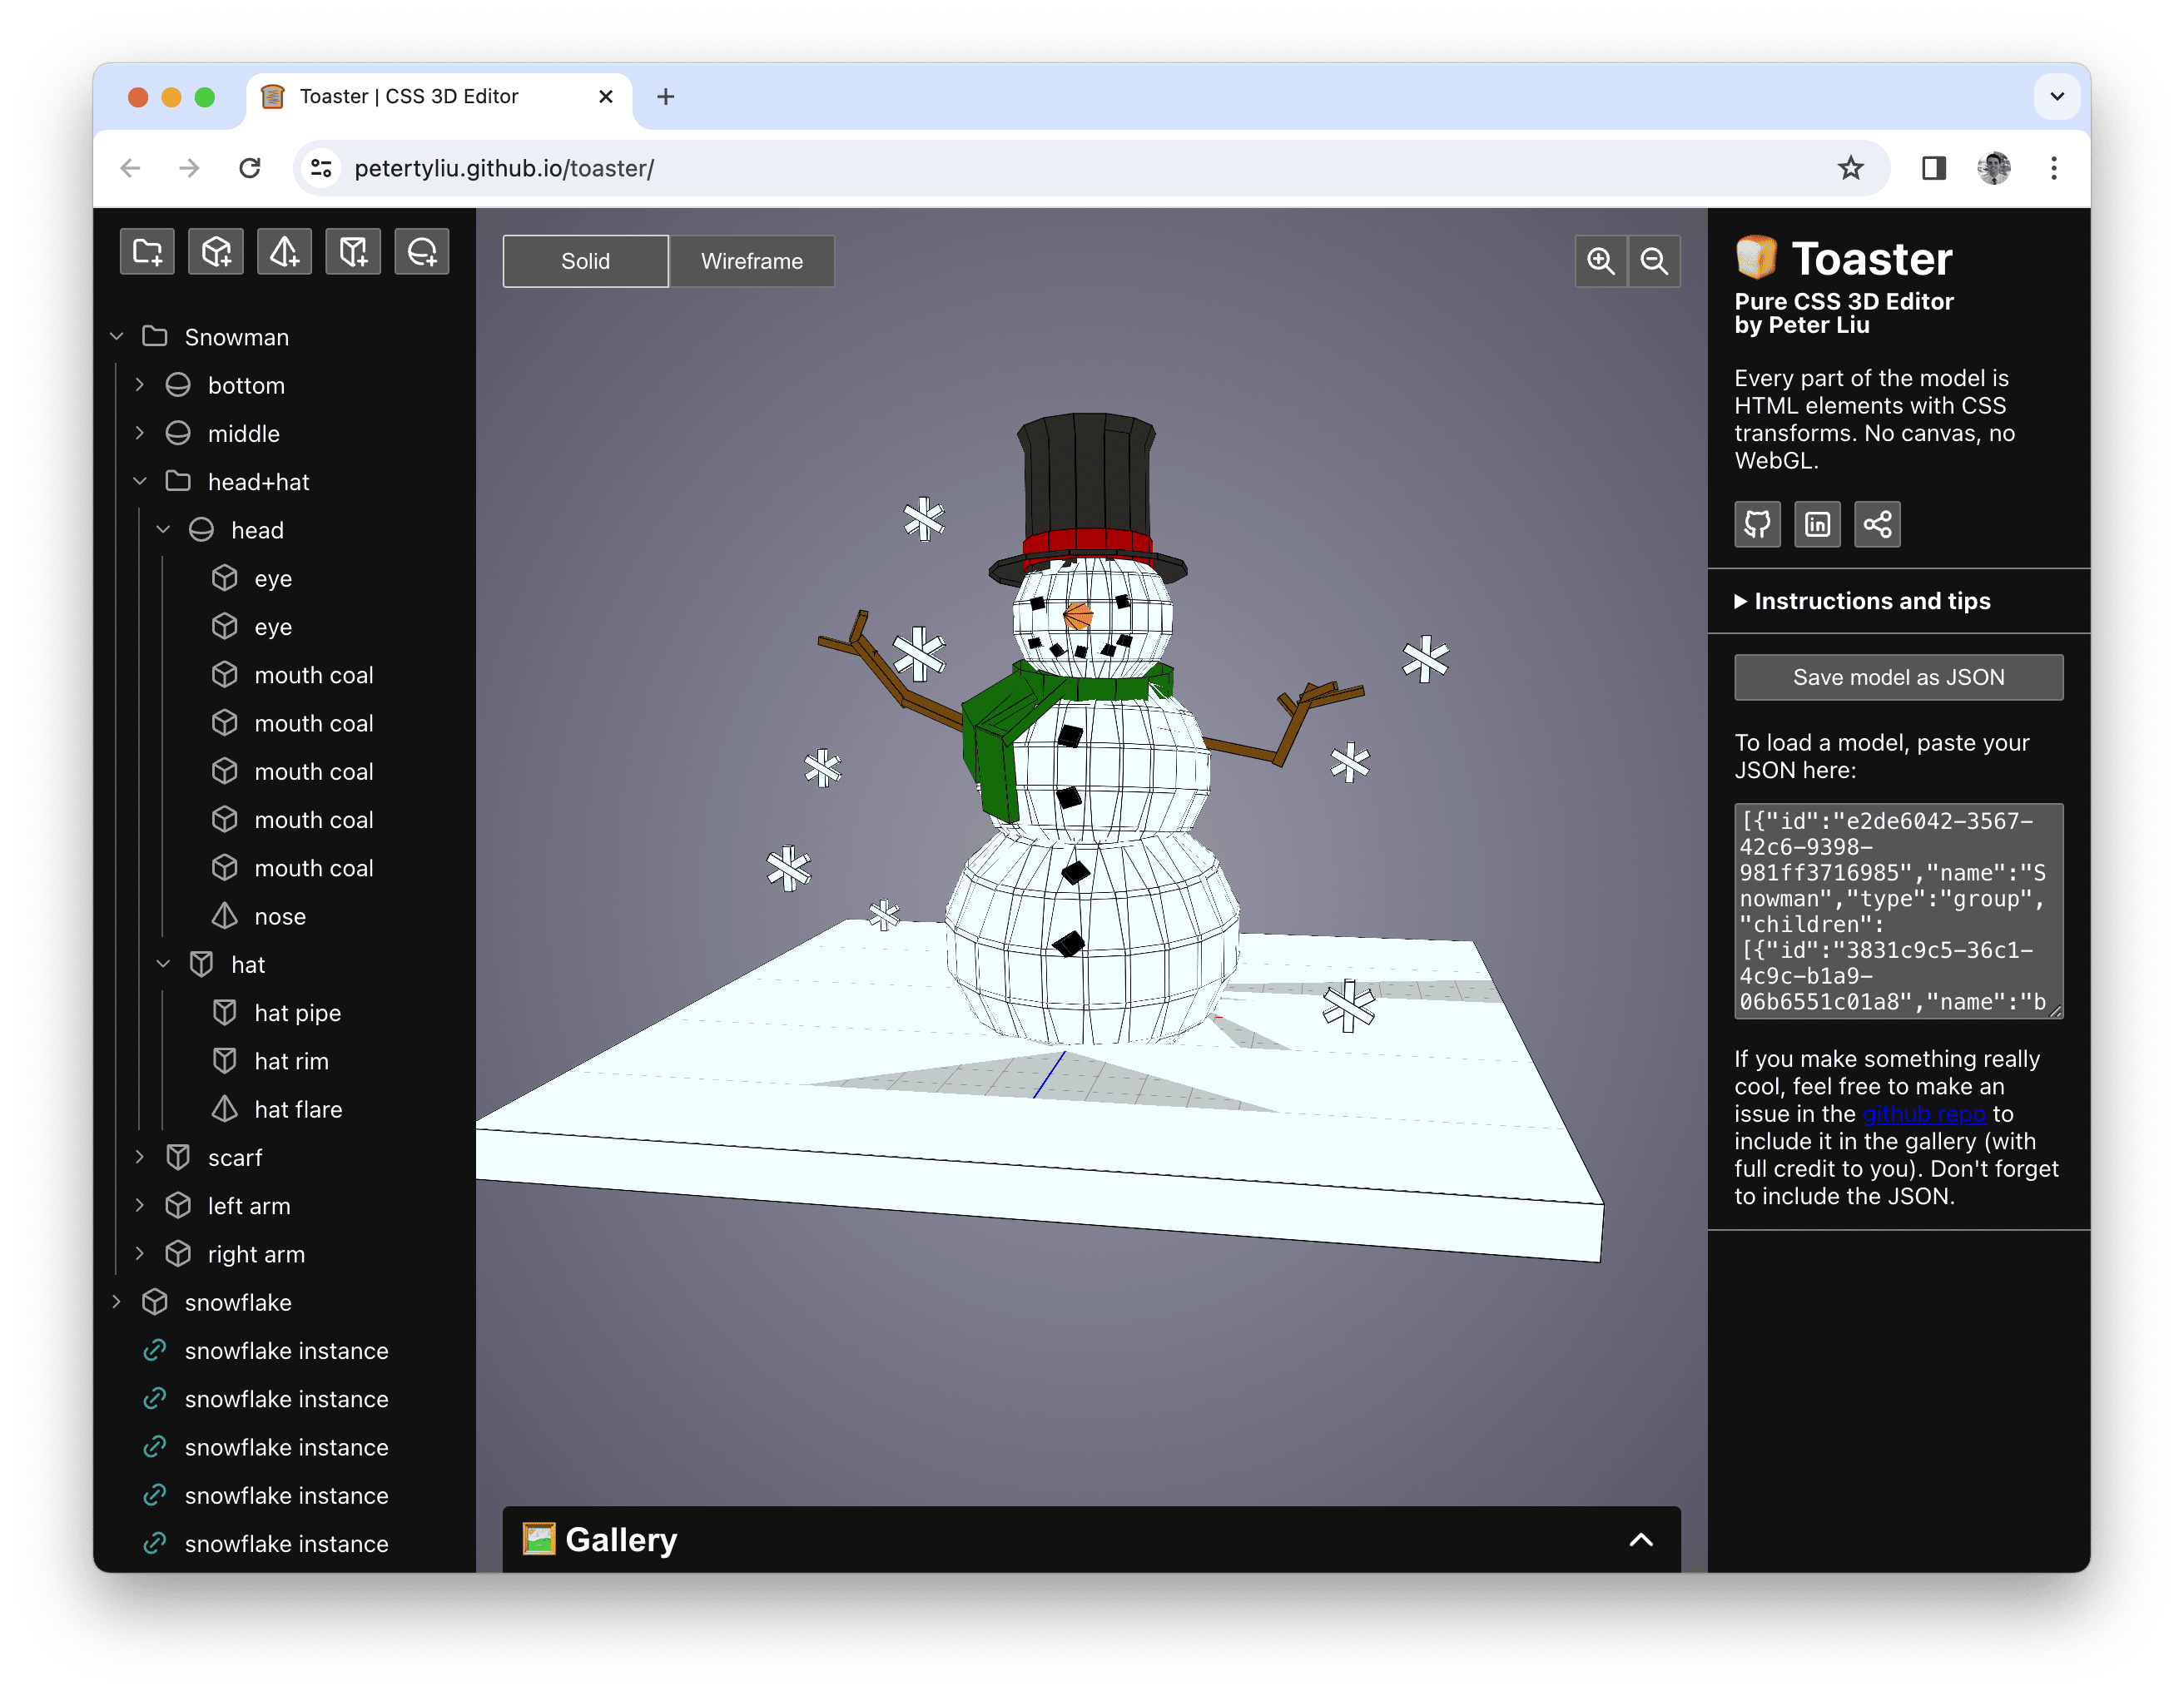2184x1696 pixels.
Task: Select the Toaster browser tab
Action: (x=420, y=97)
